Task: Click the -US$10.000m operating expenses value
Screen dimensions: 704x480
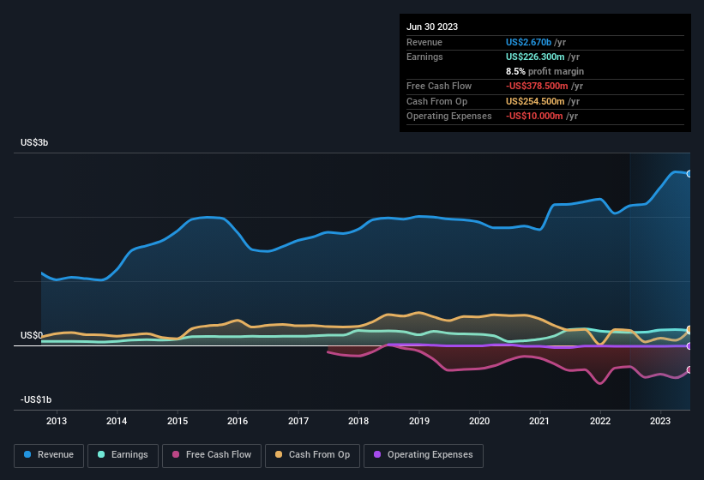Action: [534, 116]
